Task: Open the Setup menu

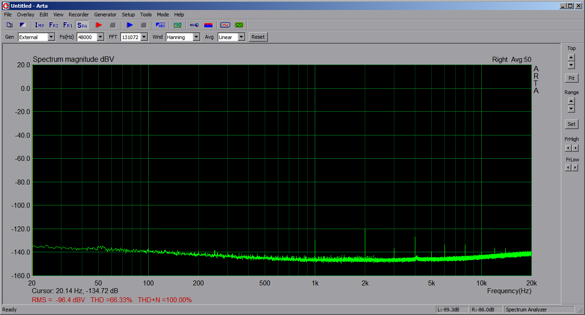Action: [128, 15]
